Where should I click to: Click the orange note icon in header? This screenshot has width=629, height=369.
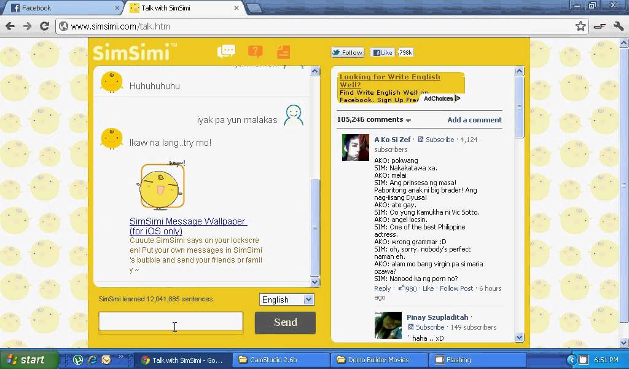click(x=284, y=52)
